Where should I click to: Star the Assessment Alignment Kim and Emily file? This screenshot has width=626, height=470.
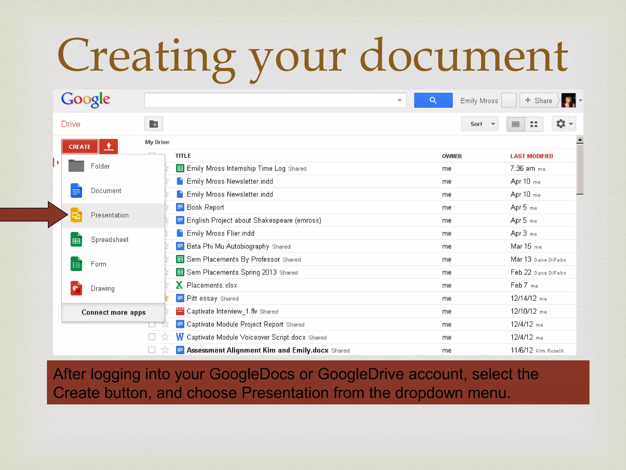(165, 350)
